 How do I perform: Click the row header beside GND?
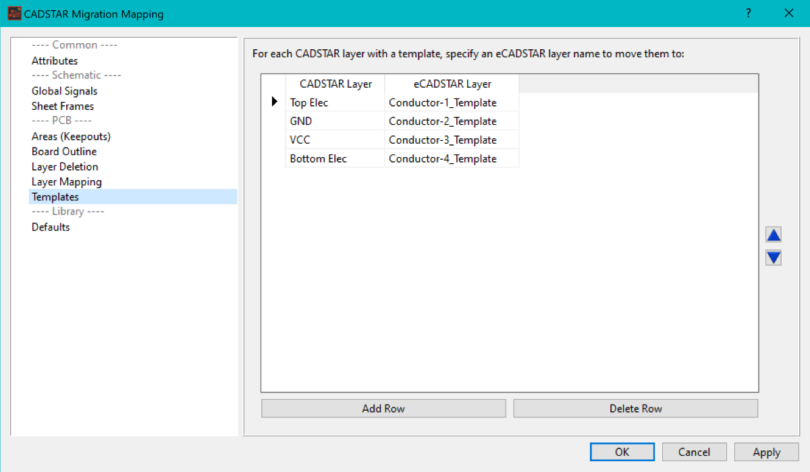(274, 121)
